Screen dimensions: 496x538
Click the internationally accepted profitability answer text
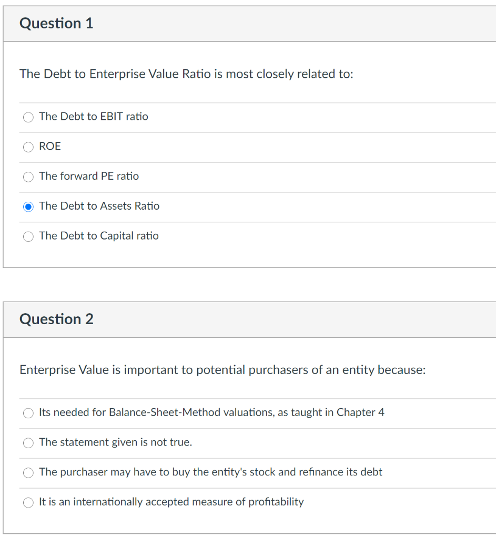click(171, 502)
